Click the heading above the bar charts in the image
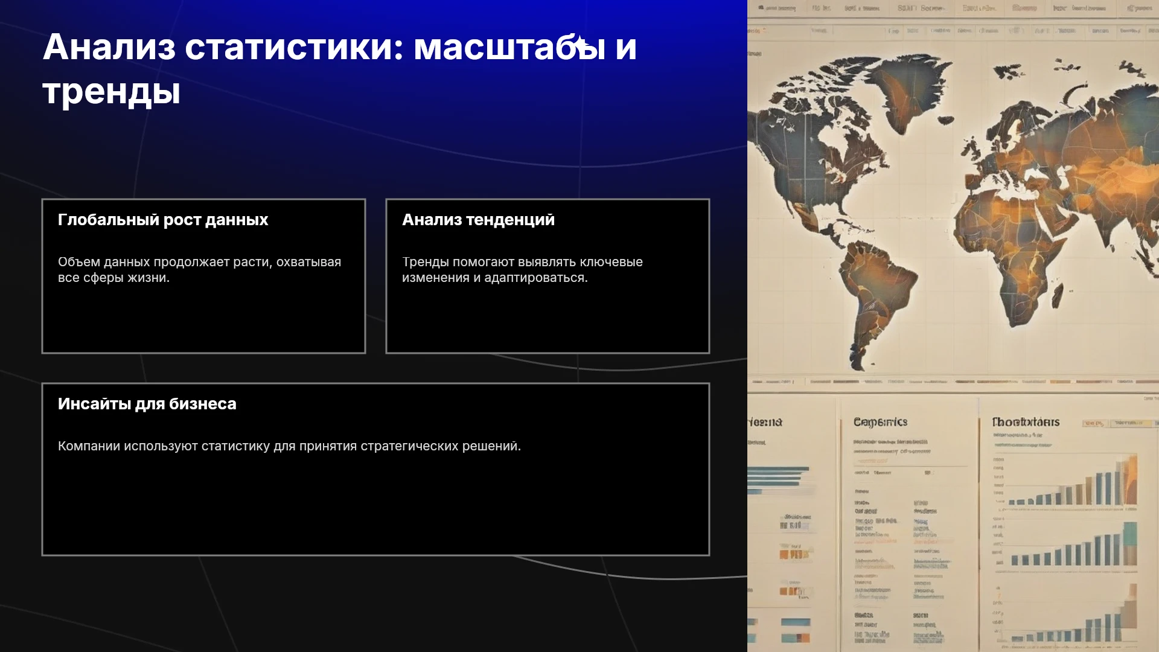Screen dimensions: 1159x652 click(1026, 422)
